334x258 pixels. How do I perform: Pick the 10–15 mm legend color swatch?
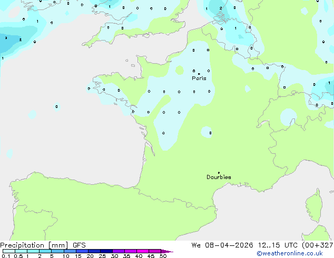(x=70, y=251)
